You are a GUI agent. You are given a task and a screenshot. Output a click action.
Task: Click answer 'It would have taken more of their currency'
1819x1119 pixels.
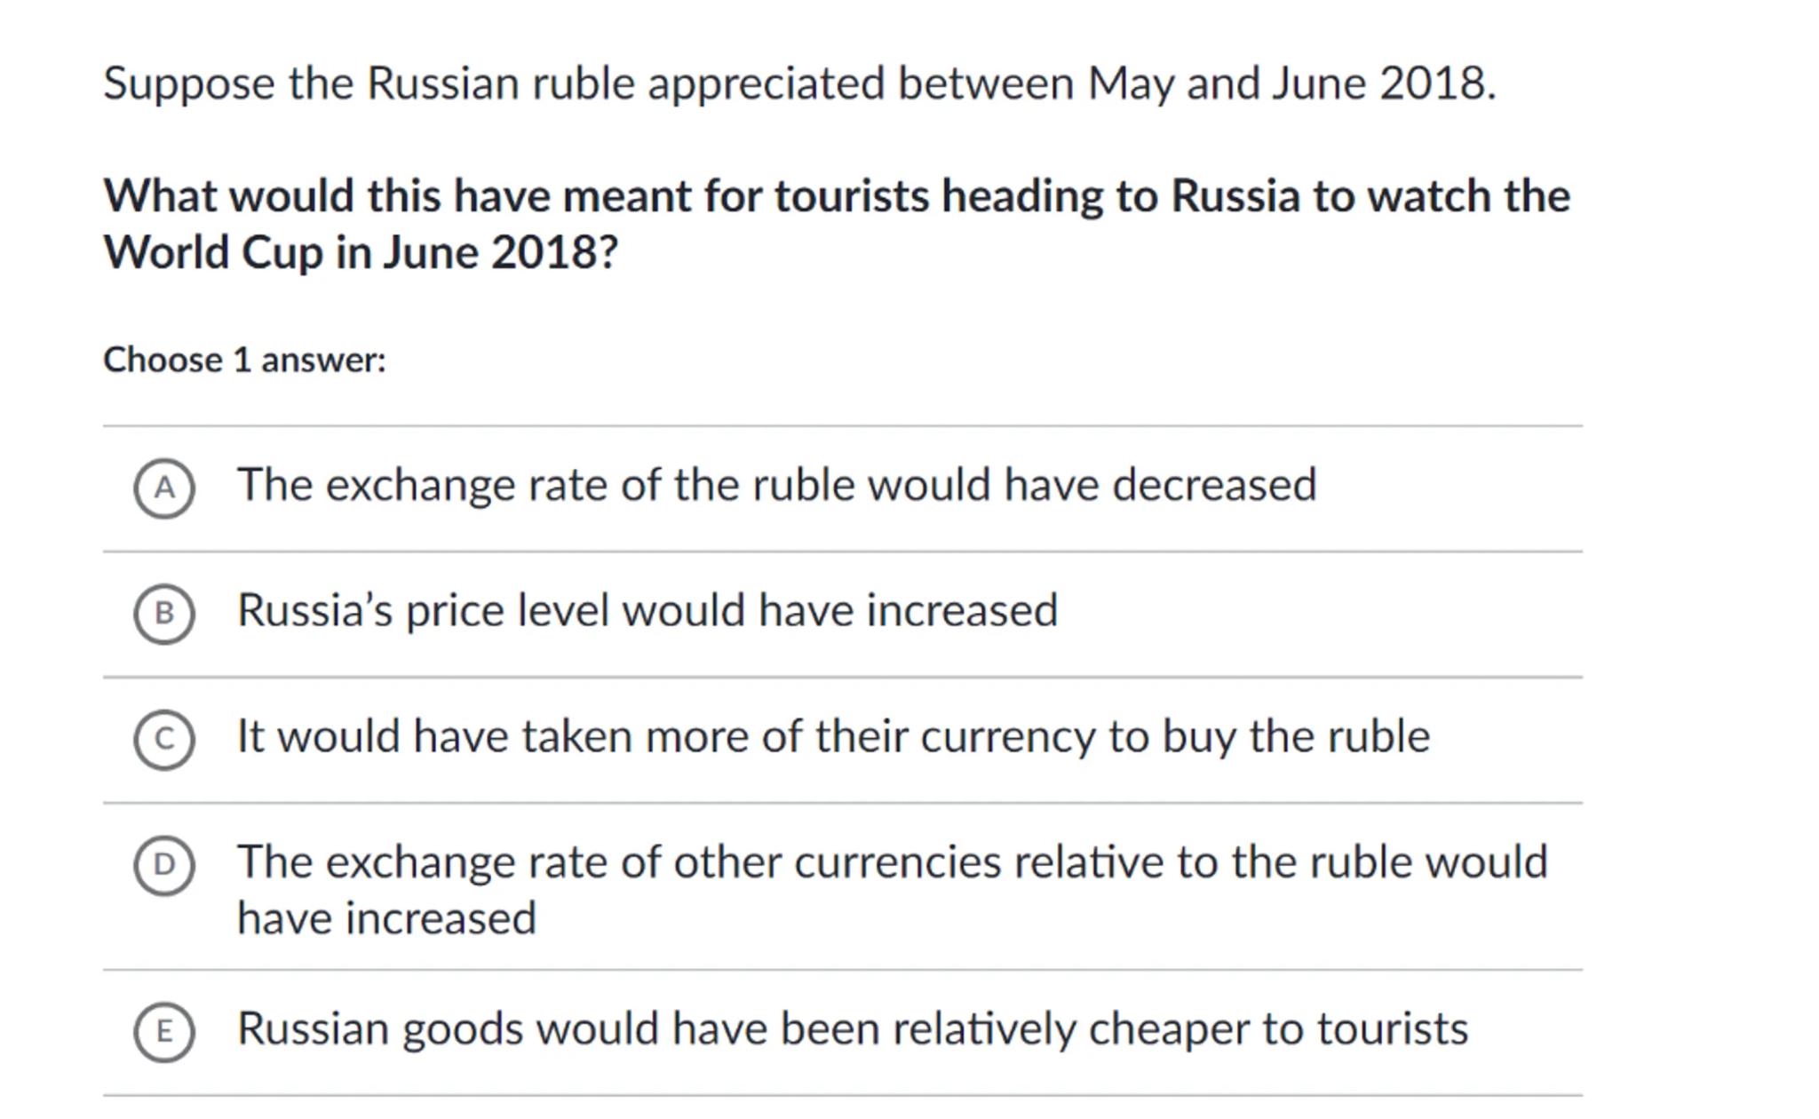(x=832, y=737)
